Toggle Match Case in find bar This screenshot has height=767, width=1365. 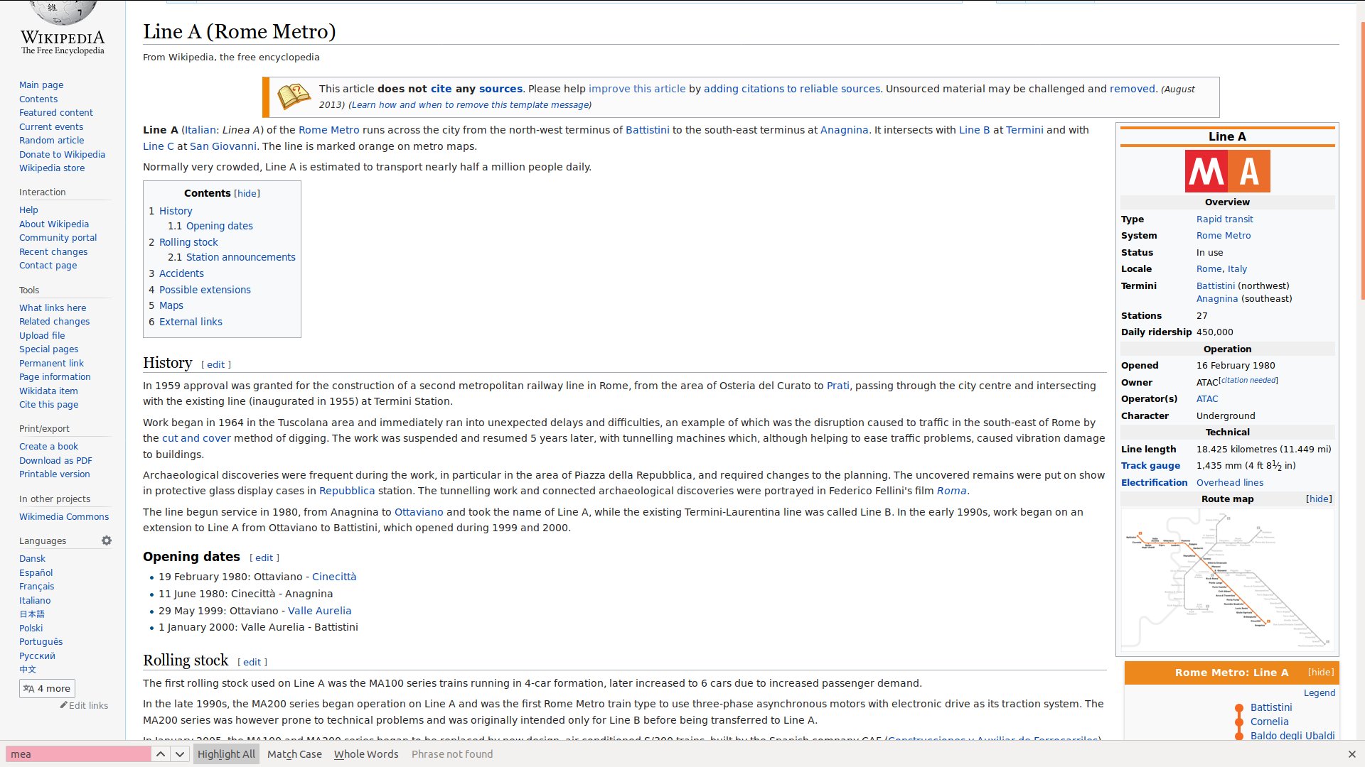[x=294, y=754]
